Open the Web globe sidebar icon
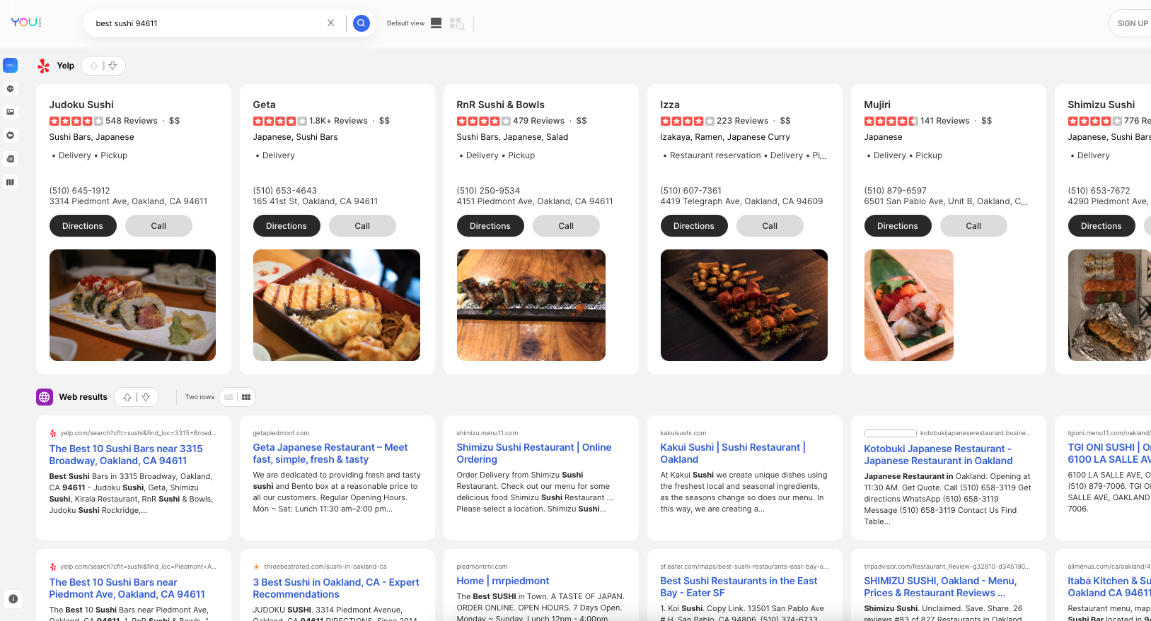Viewport: 1151px width, 621px height. [x=10, y=89]
